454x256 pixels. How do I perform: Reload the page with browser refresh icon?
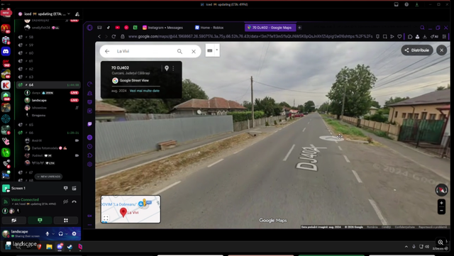(113, 36)
